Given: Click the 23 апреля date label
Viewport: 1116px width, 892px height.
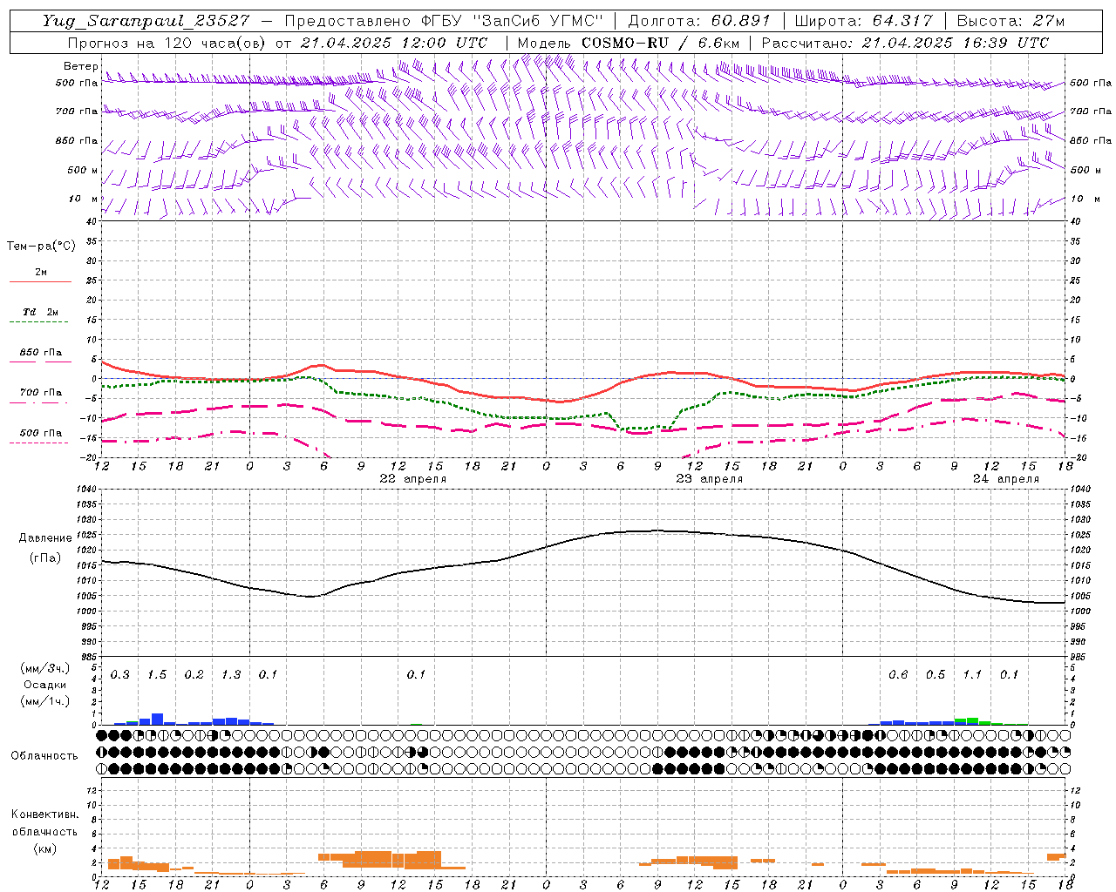Looking at the screenshot, I should (710, 479).
